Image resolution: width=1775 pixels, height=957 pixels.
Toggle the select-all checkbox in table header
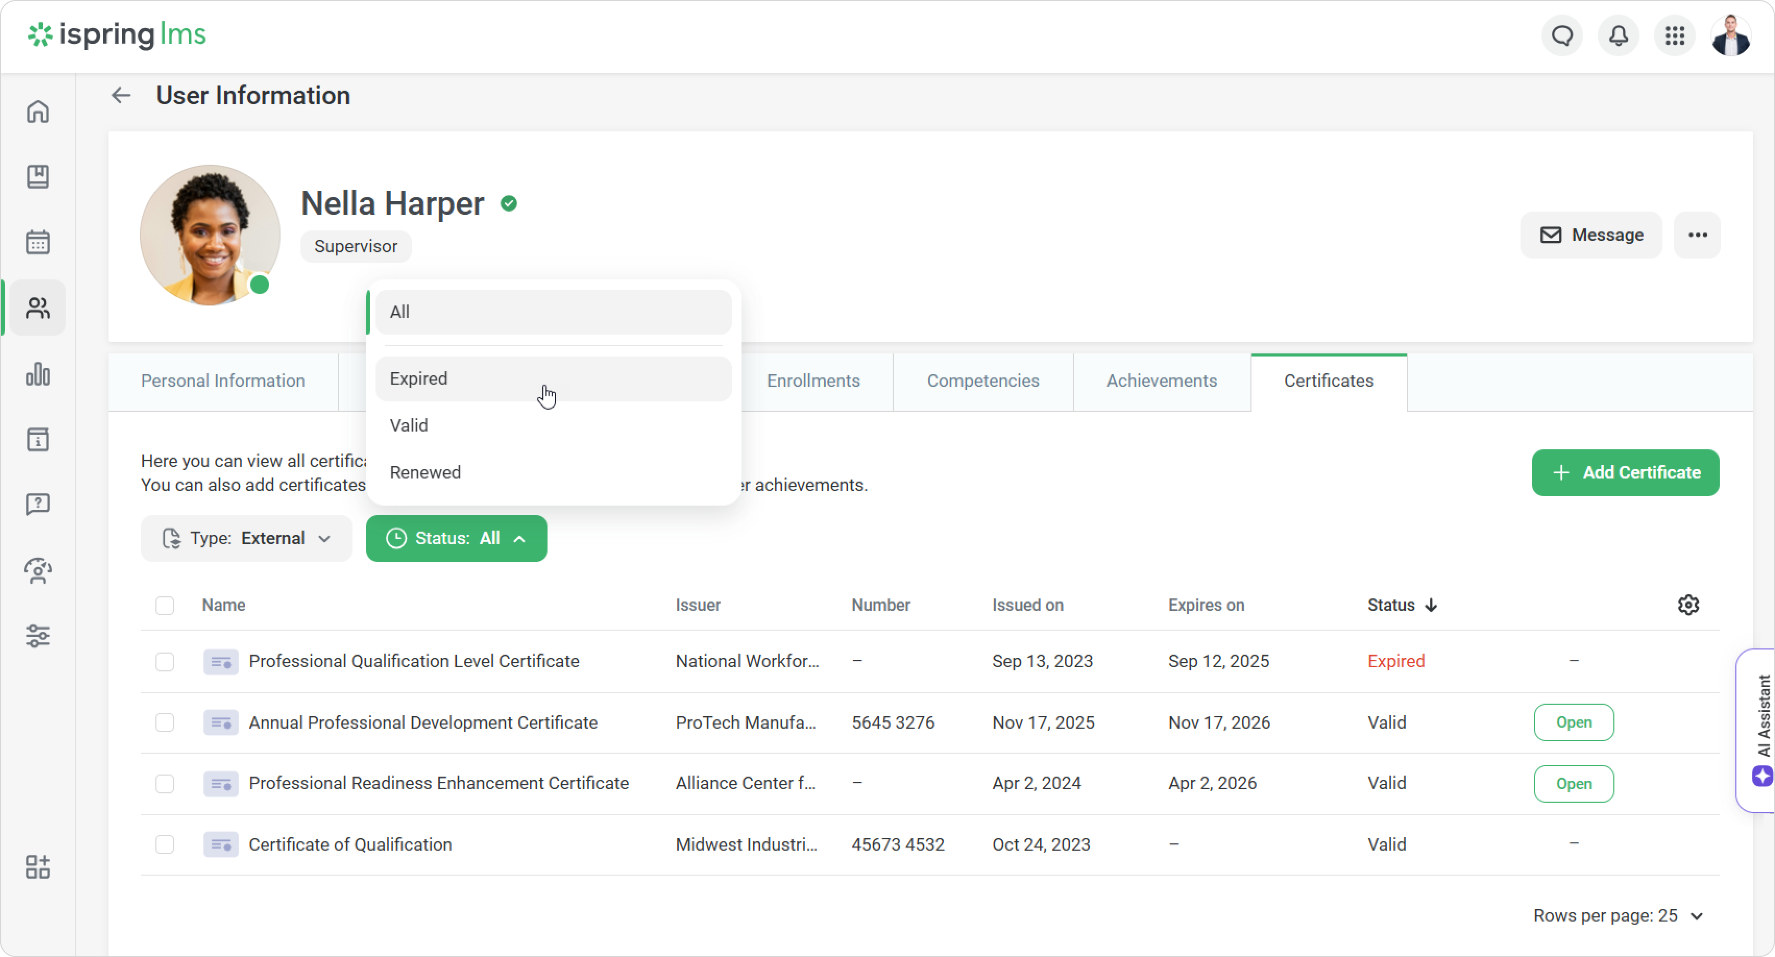165,606
